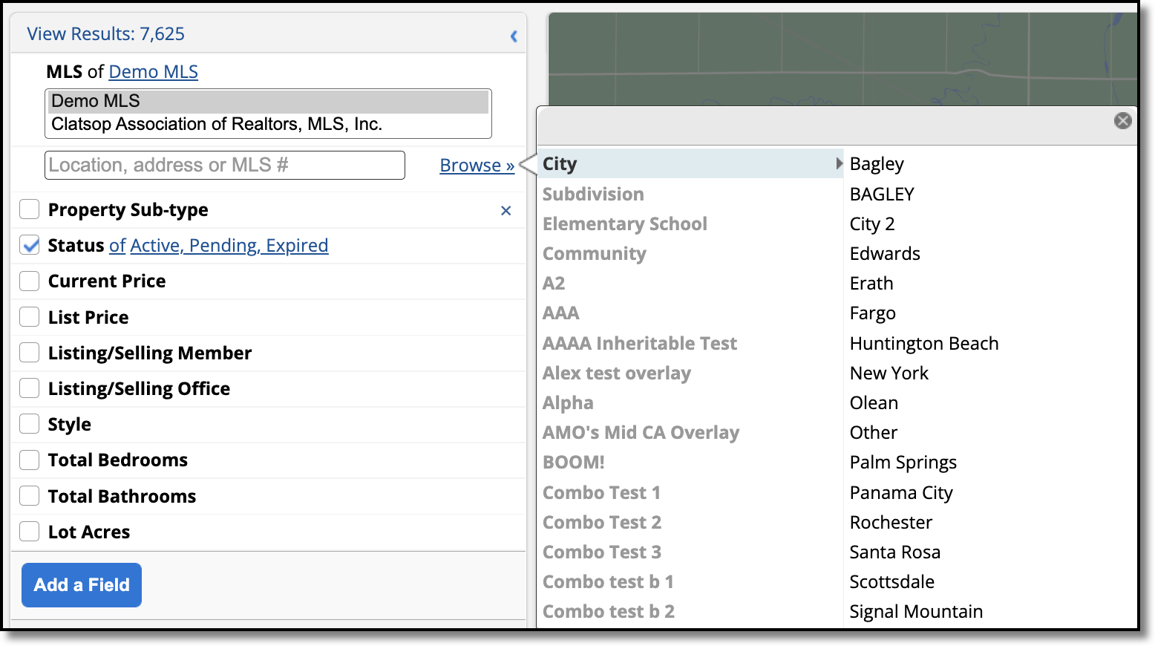This screenshot has width=1155, height=646.
Task: Click the Add a Field button
Action: click(82, 585)
